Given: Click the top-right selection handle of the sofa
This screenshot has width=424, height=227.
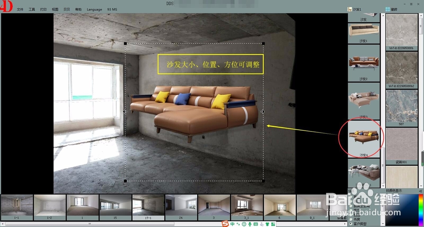Looking at the screenshot, I should [263, 44].
